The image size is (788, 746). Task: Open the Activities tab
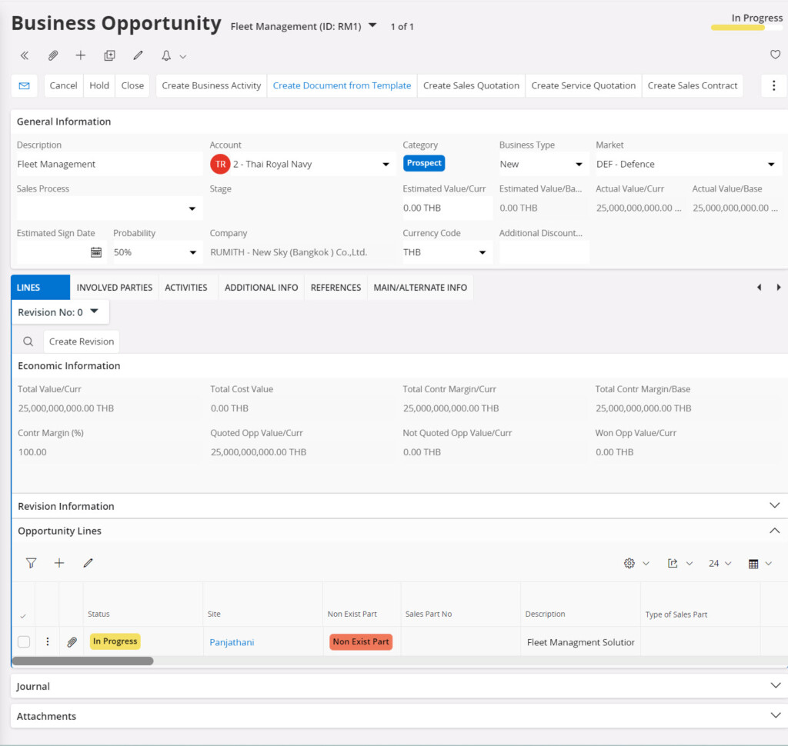pyautogui.click(x=186, y=288)
